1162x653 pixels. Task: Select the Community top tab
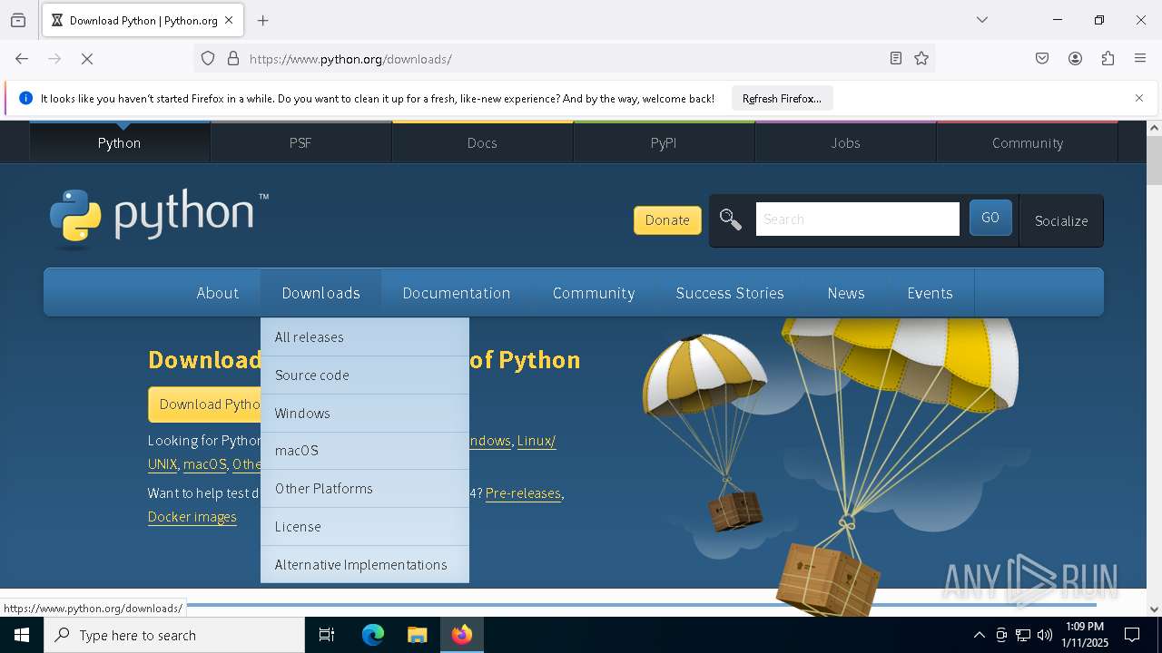tap(1028, 143)
